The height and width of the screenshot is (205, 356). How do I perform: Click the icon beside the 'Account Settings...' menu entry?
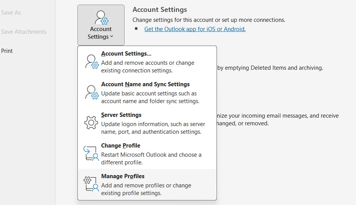point(92,62)
